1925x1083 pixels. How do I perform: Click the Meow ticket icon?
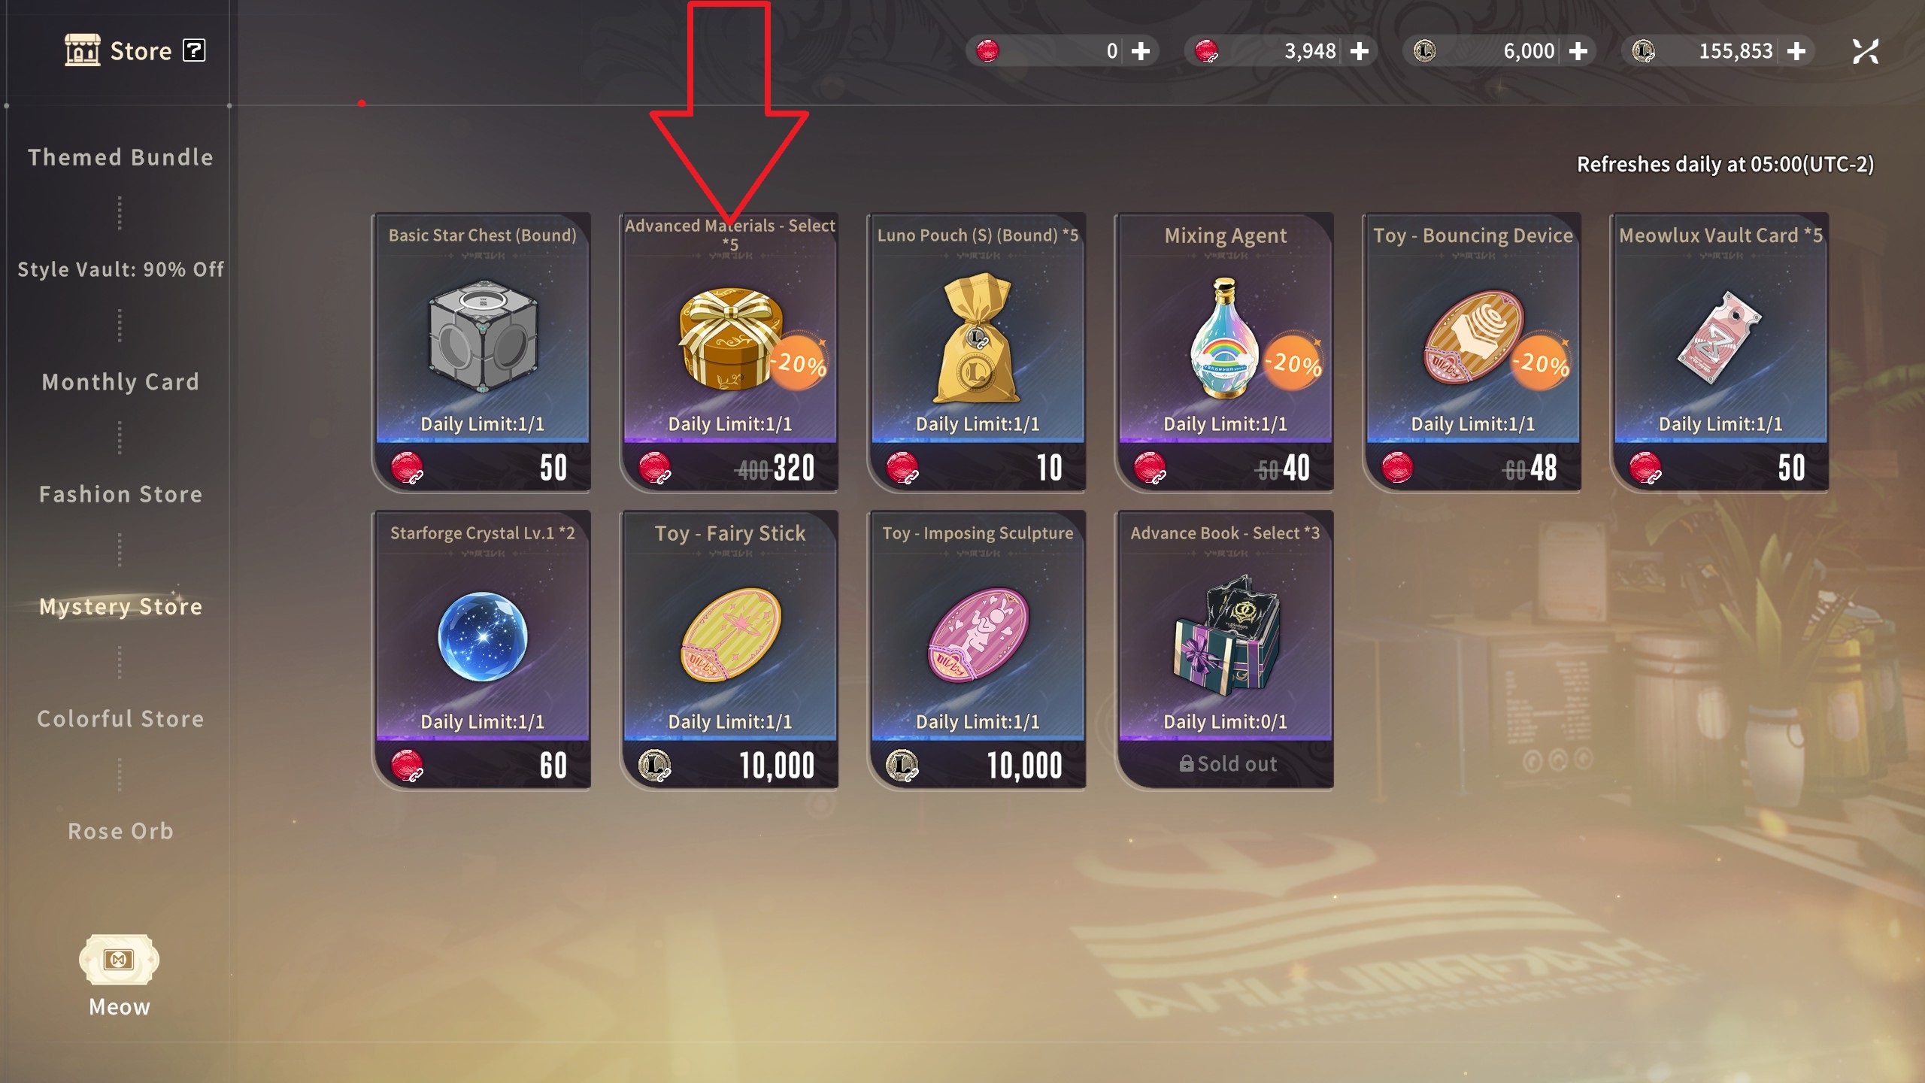coord(119,960)
